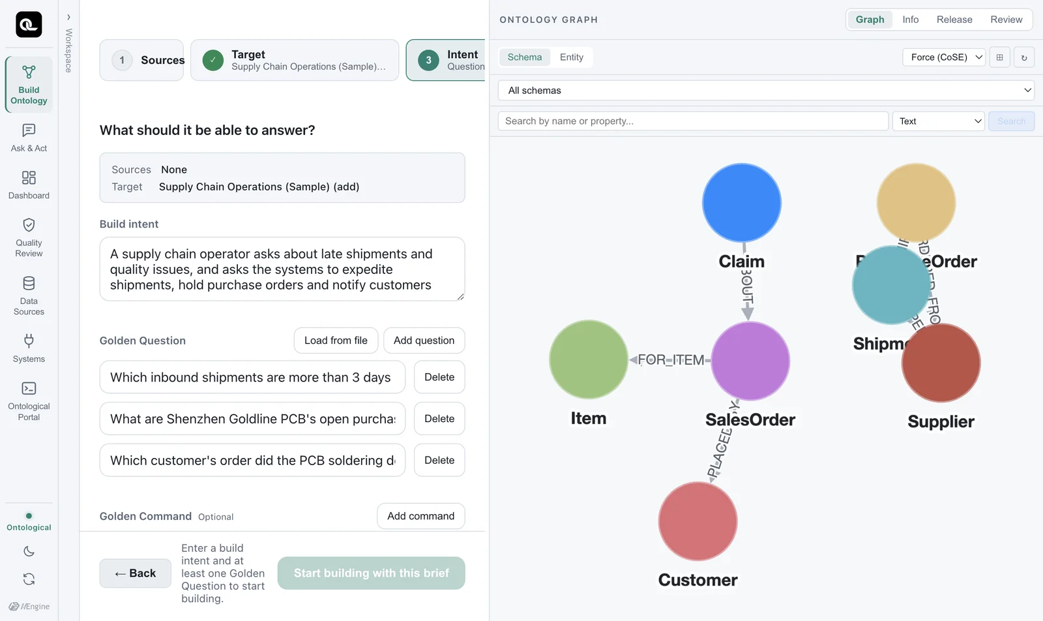Select the Schema view toggle
1043x621 pixels.
tap(524, 57)
